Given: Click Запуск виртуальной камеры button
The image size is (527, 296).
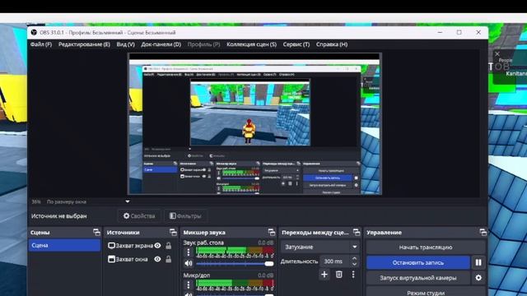Looking at the screenshot, I should (x=418, y=278).
